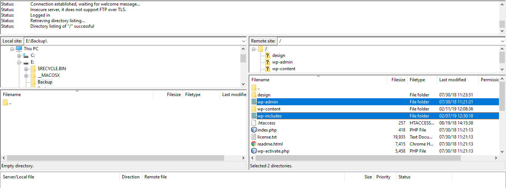The width and height of the screenshot is (506, 188).
Task: Click the 'Directory listing of "/" successful' log line
Action: tap(62, 26)
